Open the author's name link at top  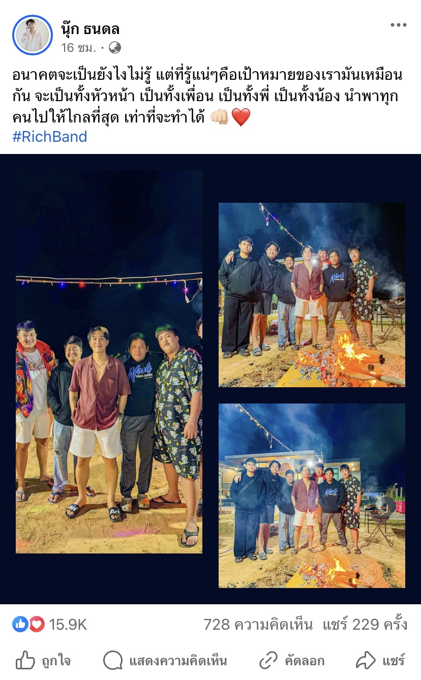click(91, 29)
